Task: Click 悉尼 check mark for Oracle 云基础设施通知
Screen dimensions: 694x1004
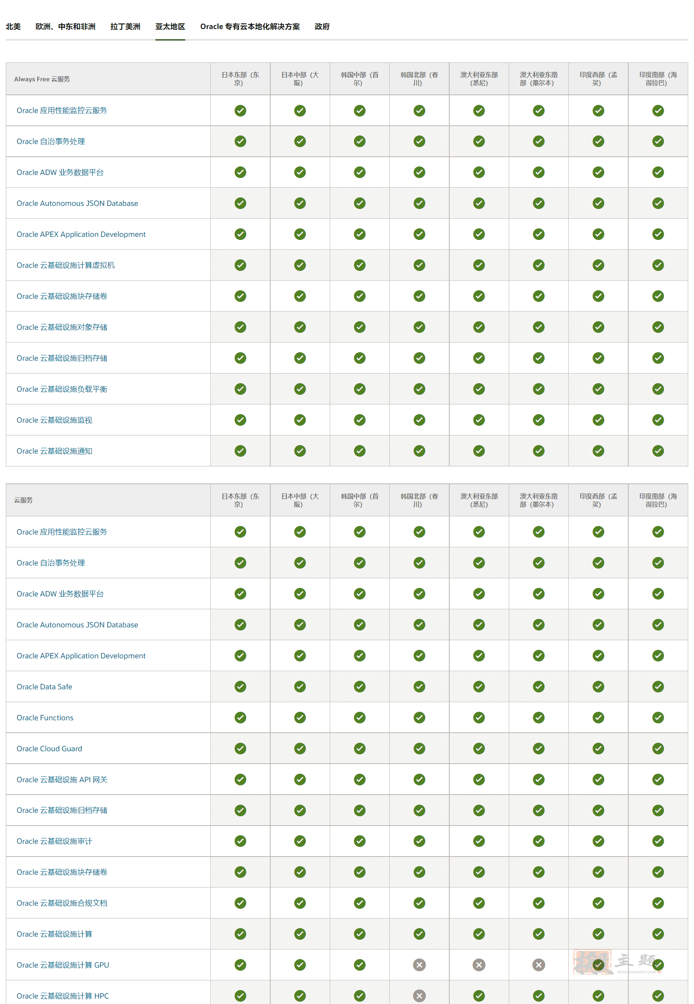Action: 479,451
